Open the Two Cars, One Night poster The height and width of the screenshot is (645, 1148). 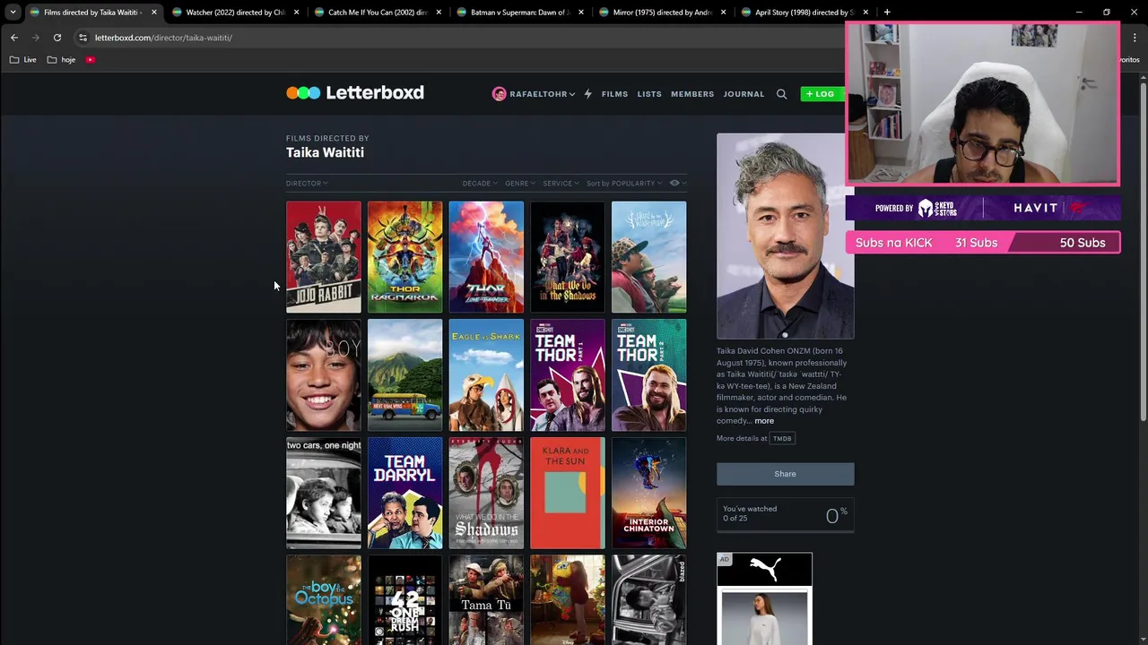point(324,494)
